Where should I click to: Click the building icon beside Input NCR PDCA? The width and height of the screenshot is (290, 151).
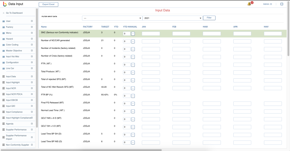tap(3, 94)
